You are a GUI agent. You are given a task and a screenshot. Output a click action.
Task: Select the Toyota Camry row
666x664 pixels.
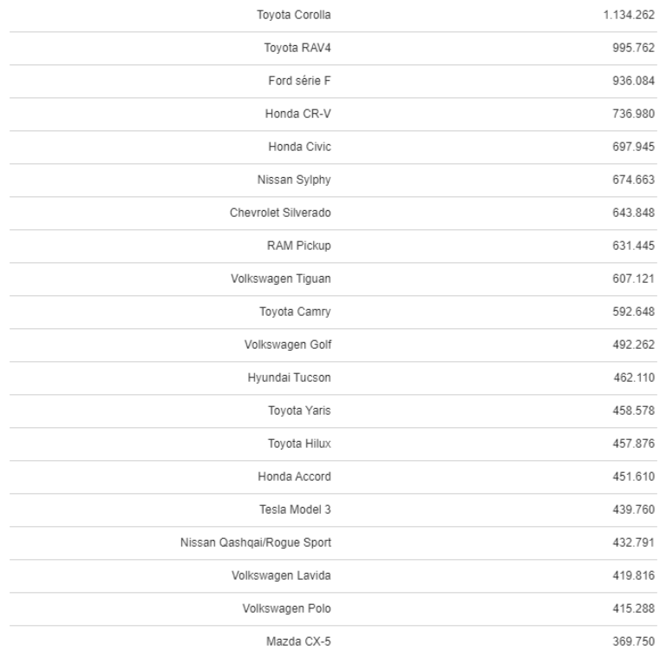(x=295, y=312)
